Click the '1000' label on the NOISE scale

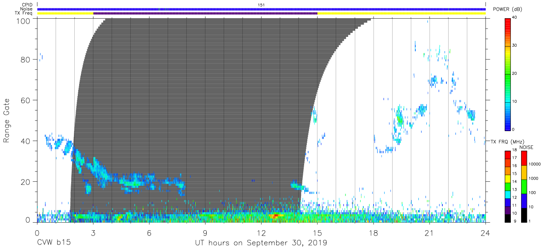[x=534, y=178]
